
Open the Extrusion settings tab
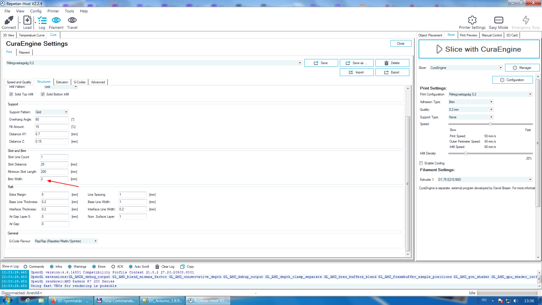pyautogui.click(x=62, y=82)
